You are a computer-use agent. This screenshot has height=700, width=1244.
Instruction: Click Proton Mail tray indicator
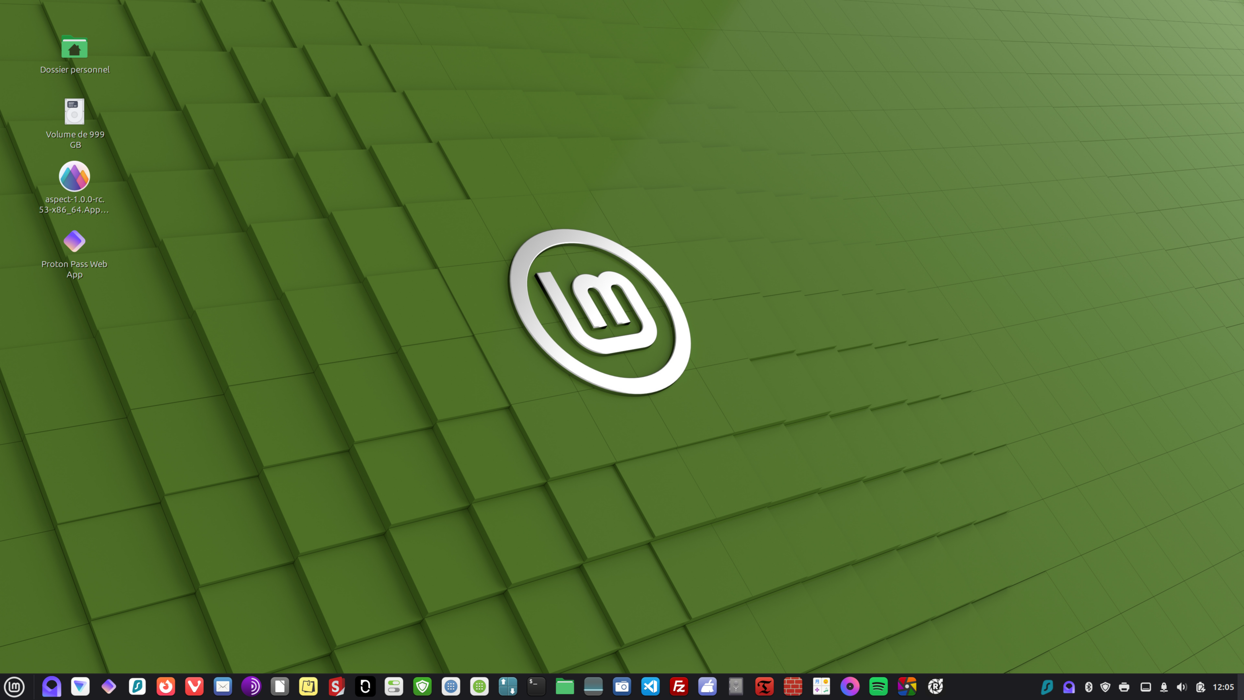[1069, 687]
